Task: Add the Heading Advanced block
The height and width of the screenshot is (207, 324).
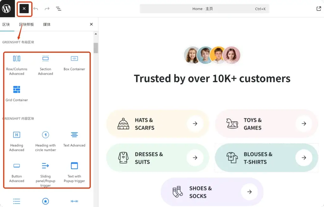Action: (x=17, y=141)
